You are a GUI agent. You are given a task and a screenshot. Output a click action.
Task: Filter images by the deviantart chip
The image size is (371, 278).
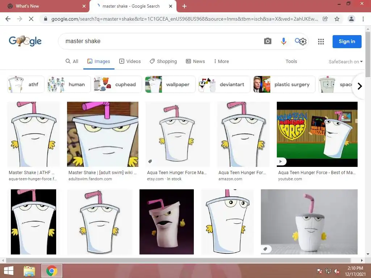(224, 84)
